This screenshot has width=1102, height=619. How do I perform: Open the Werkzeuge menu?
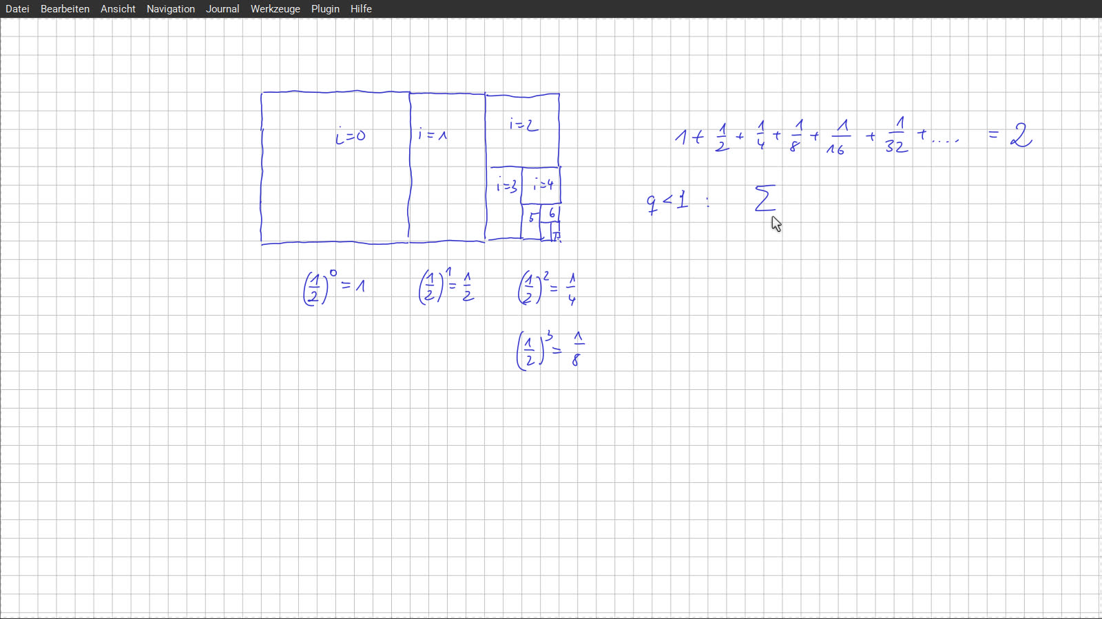coord(275,9)
